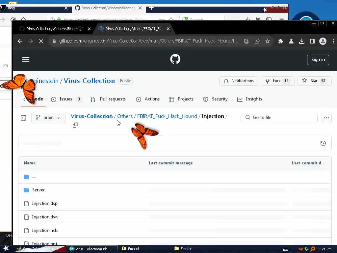The image size is (337, 253).
Task: Click the star Start button on taskbar
Action: tap(6, 248)
